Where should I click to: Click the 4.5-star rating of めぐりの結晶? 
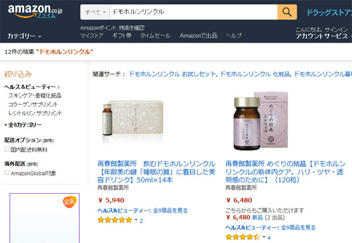click(x=243, y=237)
